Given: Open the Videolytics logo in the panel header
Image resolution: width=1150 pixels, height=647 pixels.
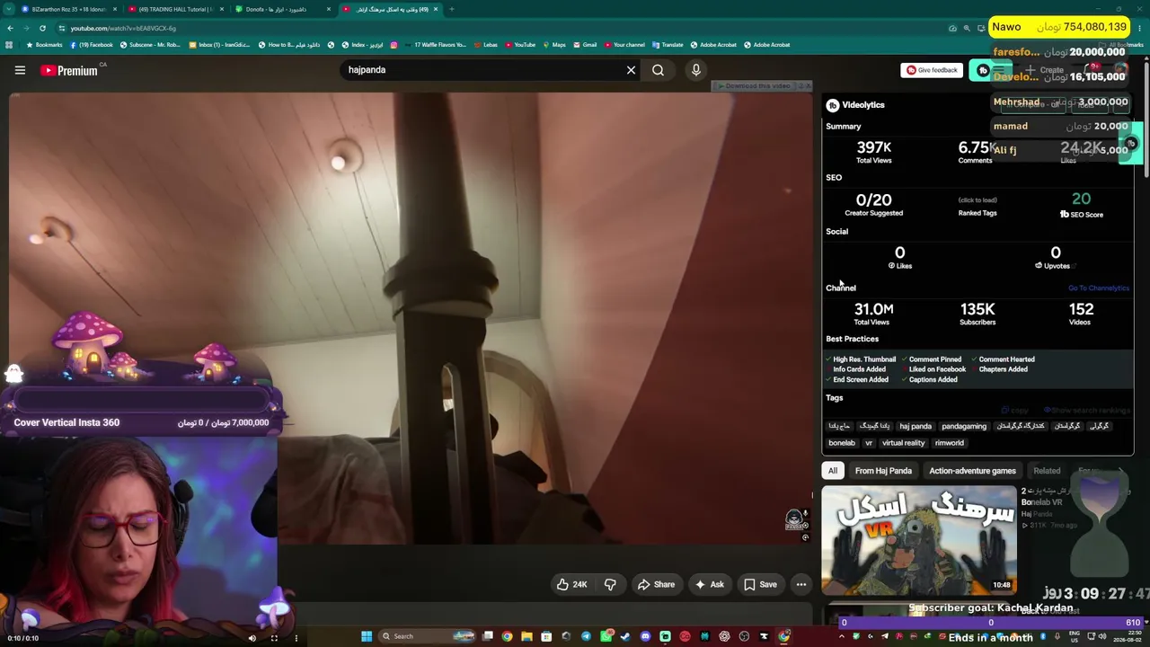Looking at the screenshot, I should pos(833,105).
